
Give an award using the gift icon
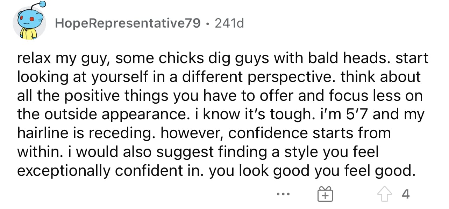(326, 194)
